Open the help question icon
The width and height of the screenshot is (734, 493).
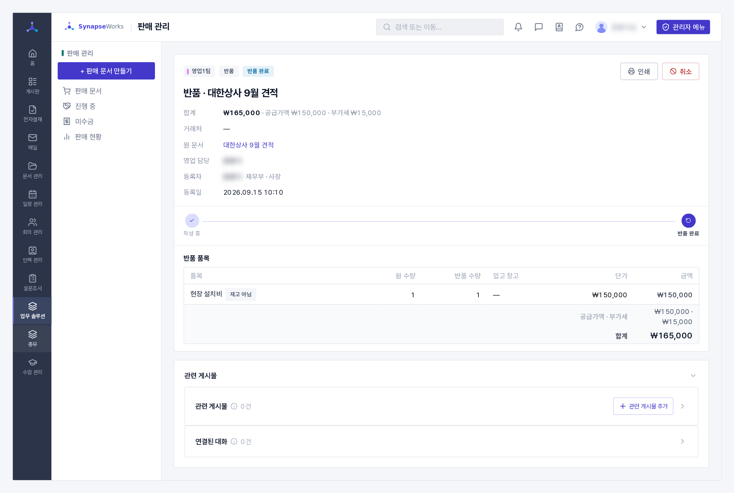click(x=579, y=27)
